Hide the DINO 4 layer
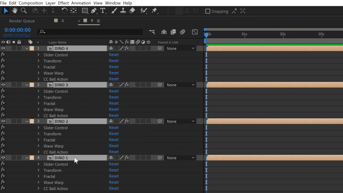The width and height of the screenshot is (343, 193). (x=3, y=48)
